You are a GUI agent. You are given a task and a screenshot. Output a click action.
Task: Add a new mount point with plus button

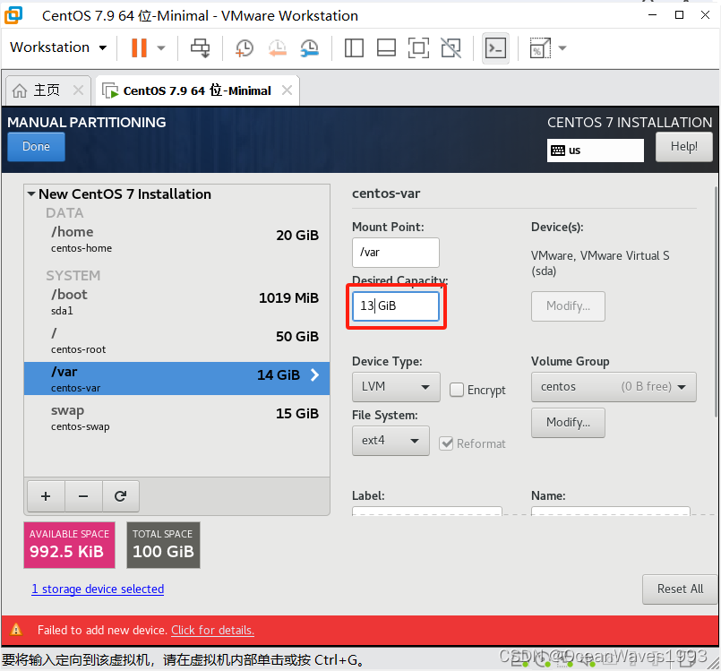click(x=46, y=496)
